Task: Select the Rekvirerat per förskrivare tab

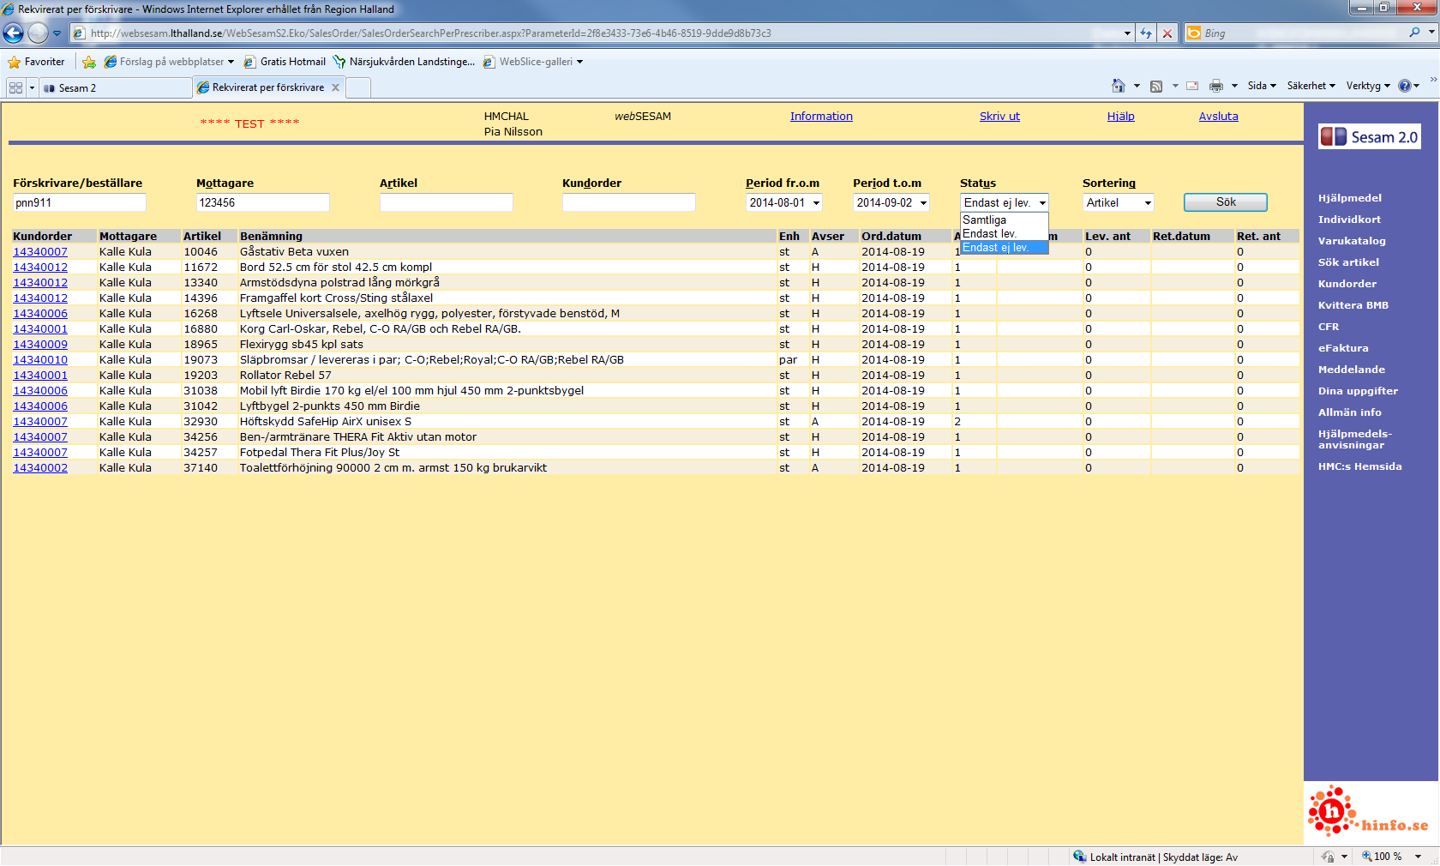Action: click(x=268, y=87)
